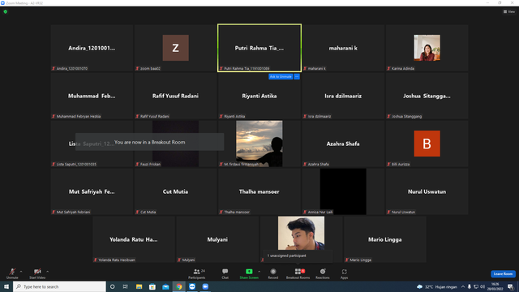Open Microsoft Store from taskbar

[152, 286]
